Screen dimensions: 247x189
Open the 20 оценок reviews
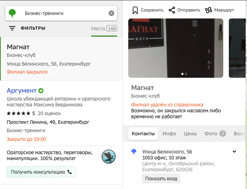coord(49,113)
